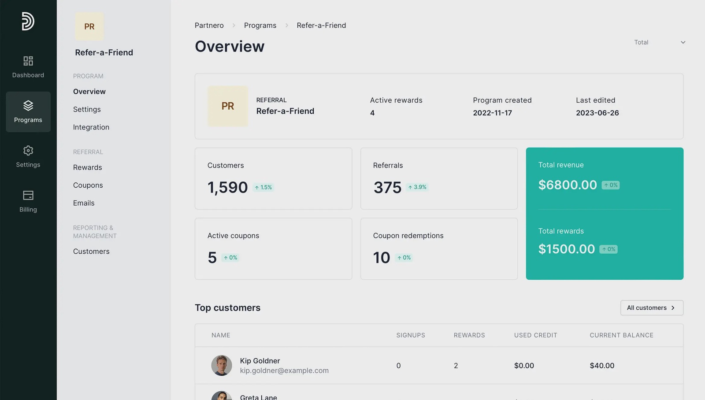Click the breadcrumb arrow after Programs
Image resolution: width=705 pixels, height=400 pixels.
[286, 25]
